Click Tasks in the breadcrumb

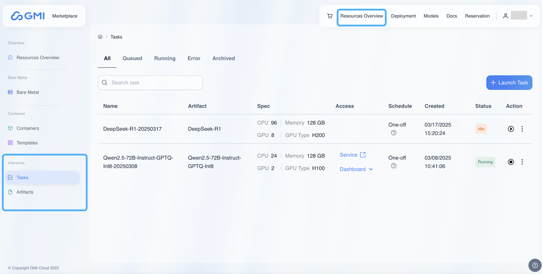pyautogui.click(x=116, y=37)
